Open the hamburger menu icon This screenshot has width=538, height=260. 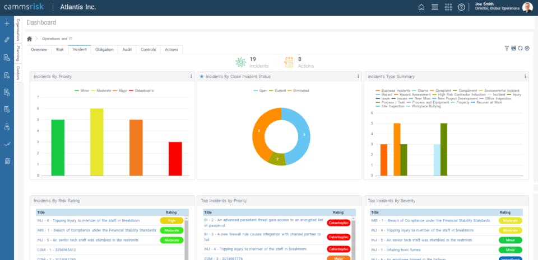(435, 7)
